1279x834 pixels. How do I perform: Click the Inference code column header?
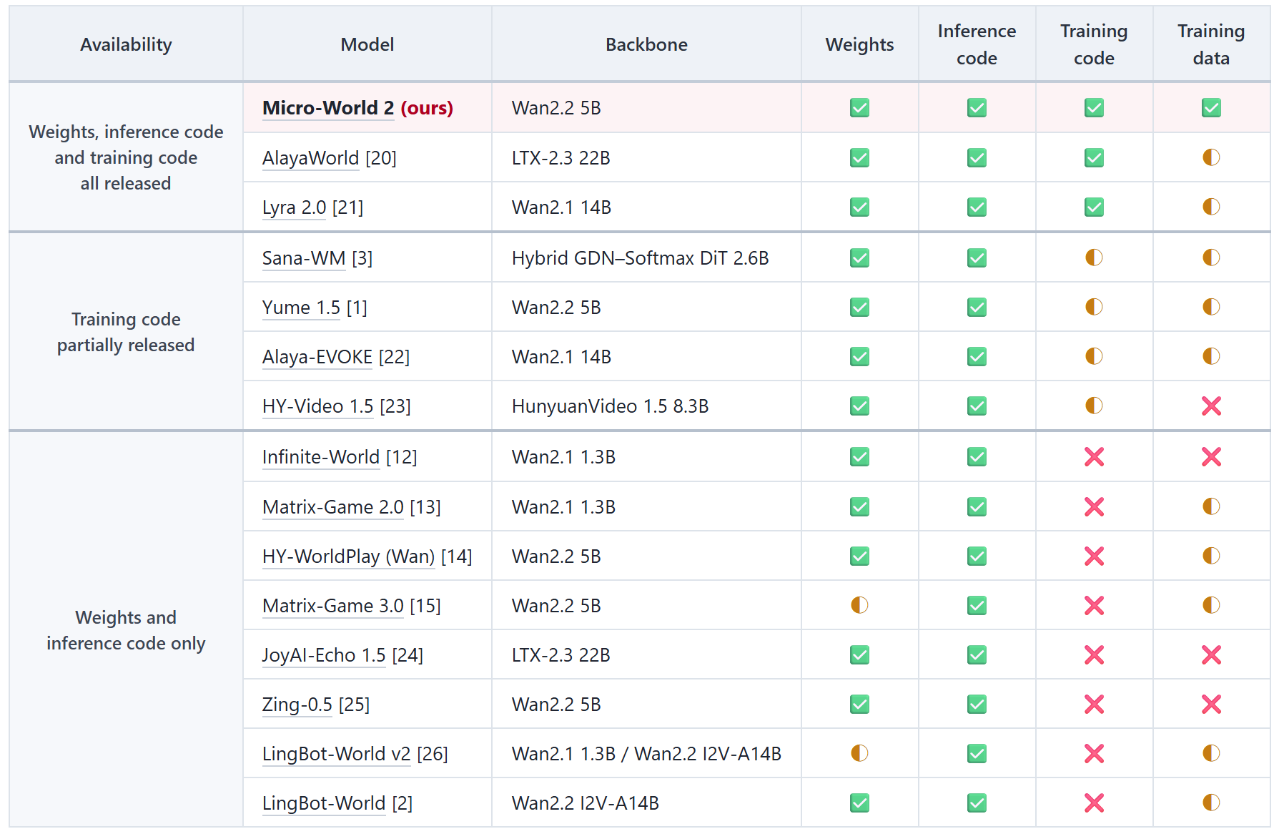point(977,44)
